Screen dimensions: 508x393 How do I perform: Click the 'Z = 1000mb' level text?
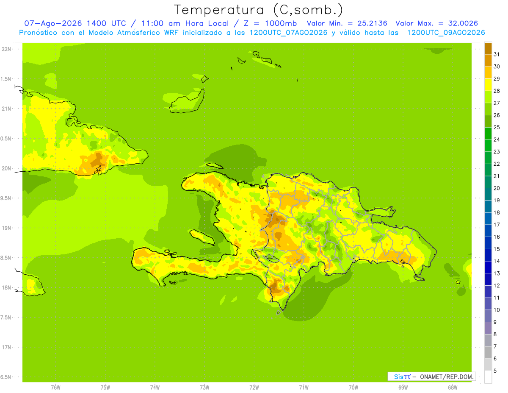271,23
